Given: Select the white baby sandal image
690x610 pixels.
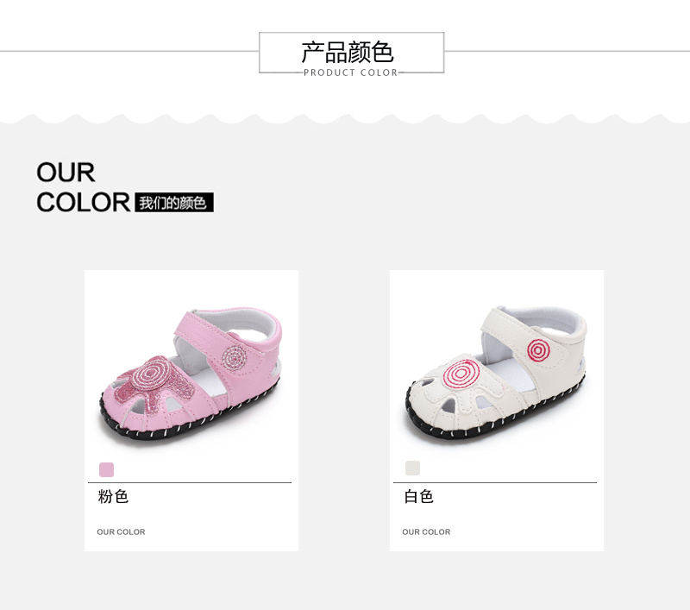Looking at the screenshot, I should [x=496, y=373].
